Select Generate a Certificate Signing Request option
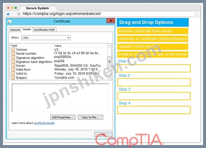 (153, 39)
